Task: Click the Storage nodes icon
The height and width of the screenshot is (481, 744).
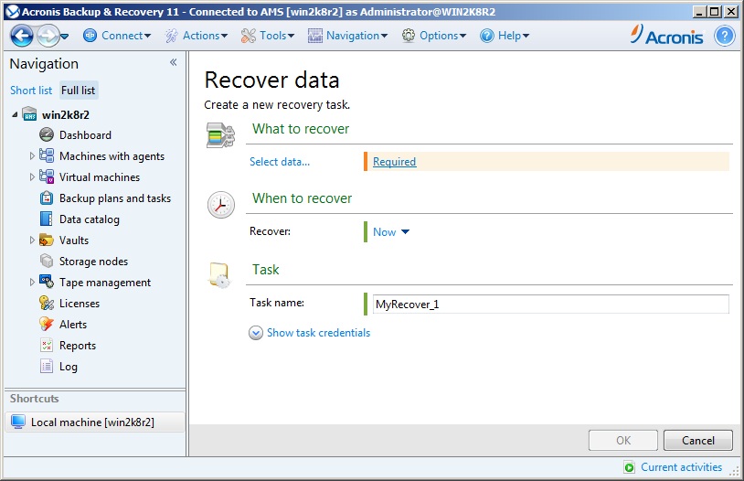Action: [47, 261]
